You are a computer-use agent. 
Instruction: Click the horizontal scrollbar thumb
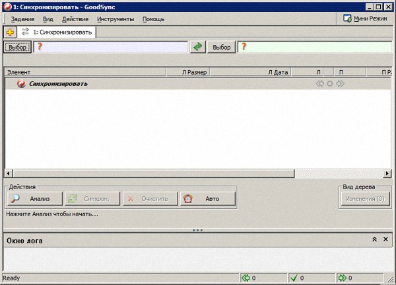point(154,173)
